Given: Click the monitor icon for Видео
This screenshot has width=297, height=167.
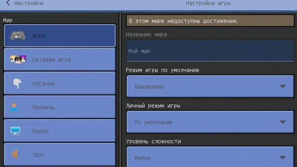Looking at the screenshot, I should (15, 131).
